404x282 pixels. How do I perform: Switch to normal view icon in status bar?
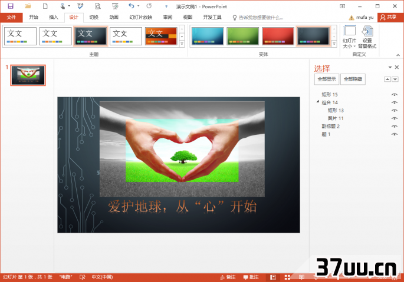click(x=273, y=277)
